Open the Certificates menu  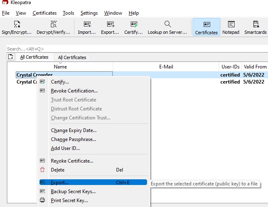click(x=45, y=13)
